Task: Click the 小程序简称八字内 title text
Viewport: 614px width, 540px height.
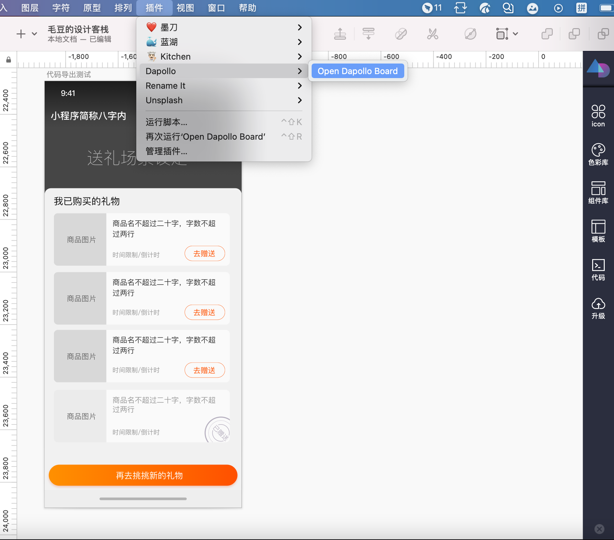Action: 89,116
